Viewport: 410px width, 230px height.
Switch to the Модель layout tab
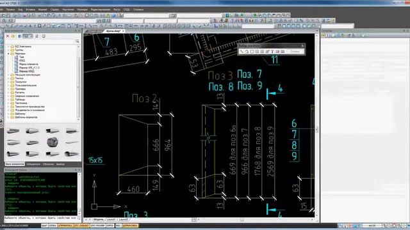[99, 220]
